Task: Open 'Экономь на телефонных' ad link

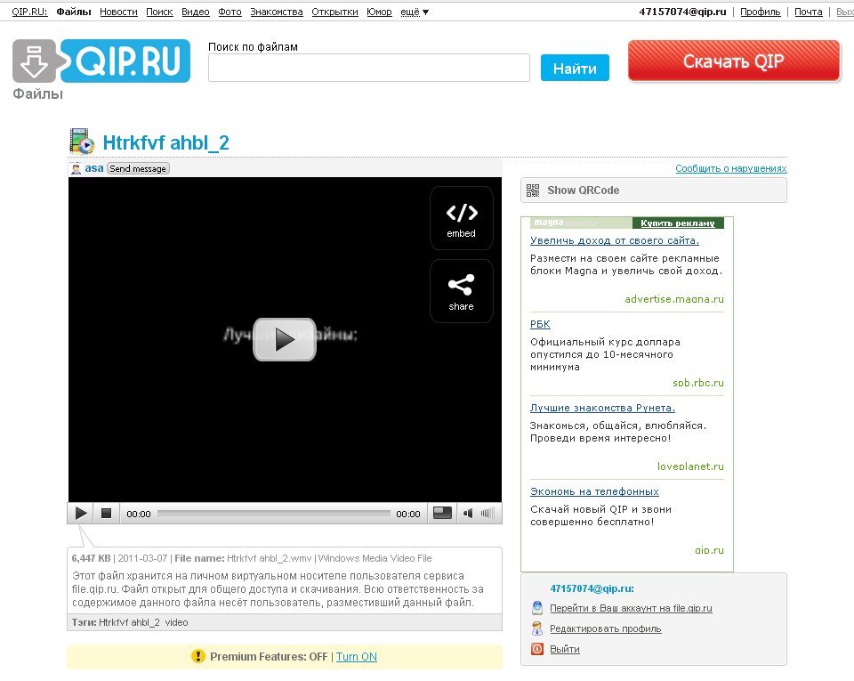Action: coord(594,491)
